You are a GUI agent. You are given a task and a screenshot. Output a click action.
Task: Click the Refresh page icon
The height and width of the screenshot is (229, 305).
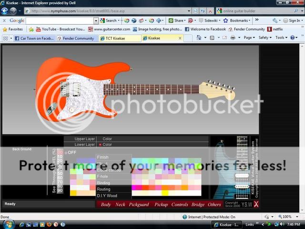(x=203, y=10)
